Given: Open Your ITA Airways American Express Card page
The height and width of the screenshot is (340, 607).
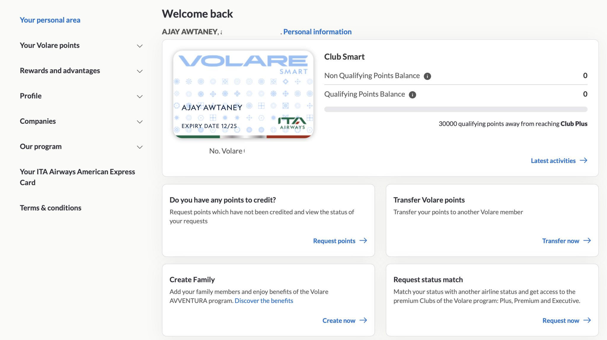Looking at the screenshot, I should click(x=77, y=177).
